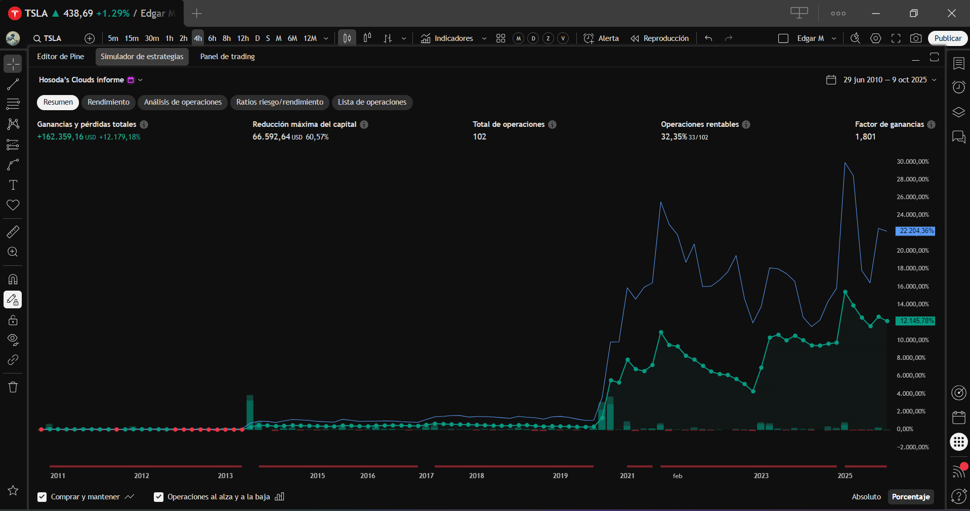
Task: Activate the magnet mode icon
Action: (x=13, y=280)
